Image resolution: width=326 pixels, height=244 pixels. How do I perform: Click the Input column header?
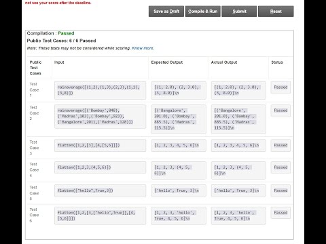click(59, 62)
